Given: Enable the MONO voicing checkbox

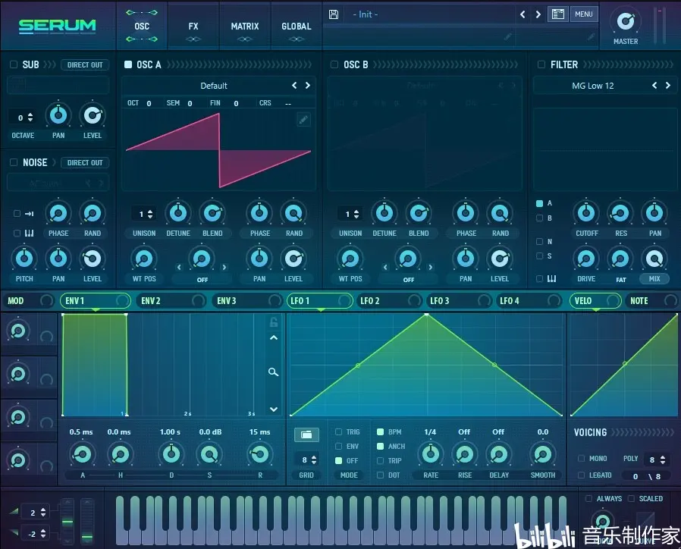Looking at the screenshot, I should 581,459.
